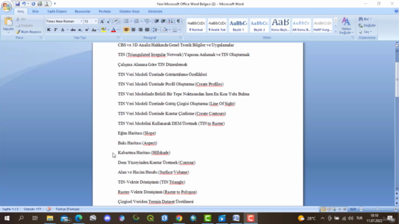Clear formatting with eraser icon
399x224 pixels.
117,21
